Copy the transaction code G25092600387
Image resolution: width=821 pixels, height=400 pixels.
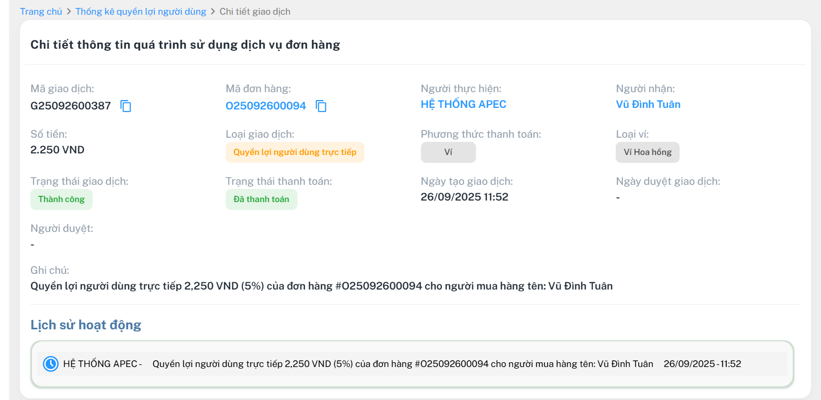[126, 106]
